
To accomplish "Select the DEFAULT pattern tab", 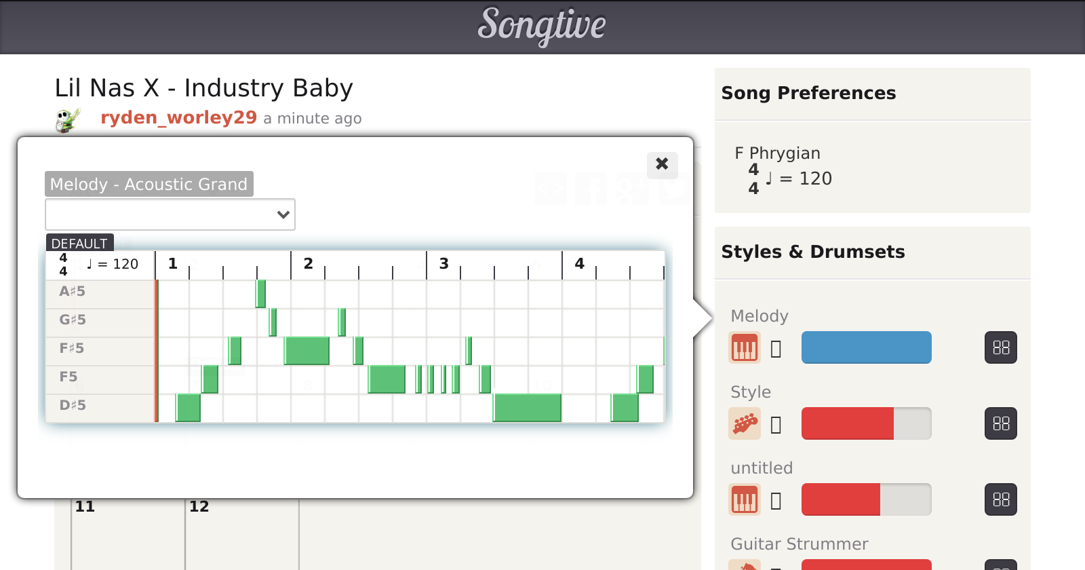I will pyautogui.click(x=79, y=243).
